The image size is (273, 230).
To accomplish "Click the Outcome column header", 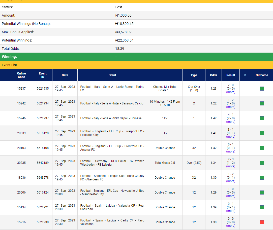I will click(x=262, y=75).
